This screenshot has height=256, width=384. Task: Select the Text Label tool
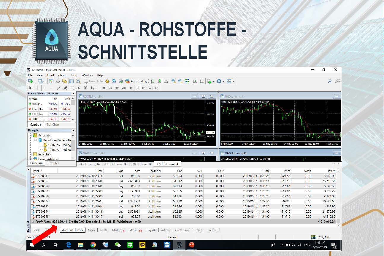click(85, 88)
